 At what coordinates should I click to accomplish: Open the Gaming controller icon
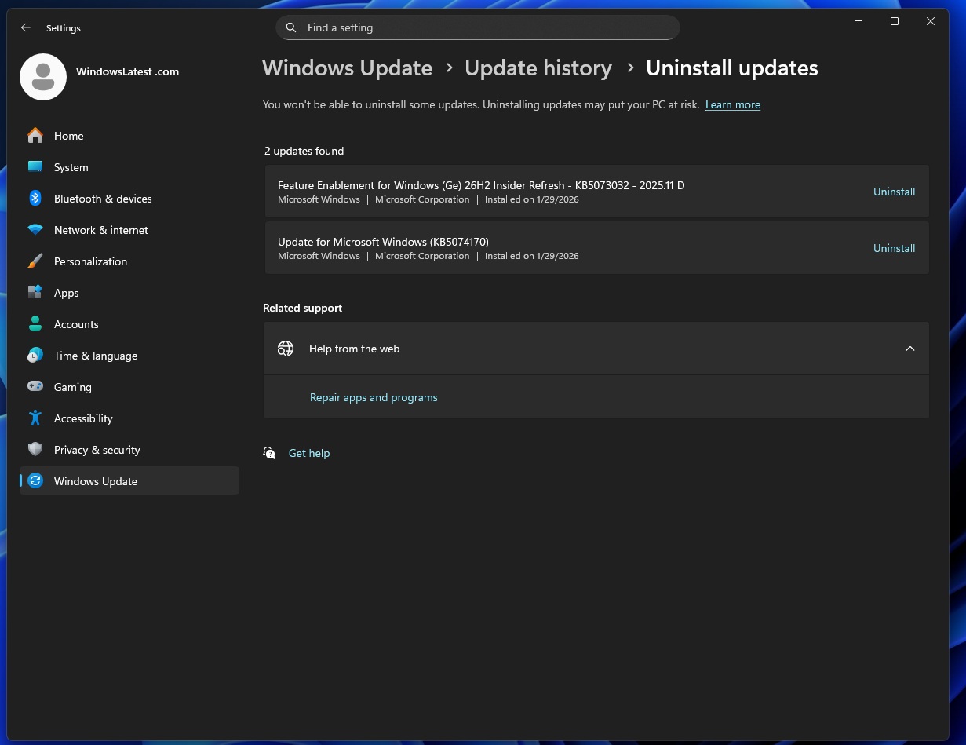pyautogui.click(x=35, y=387)
